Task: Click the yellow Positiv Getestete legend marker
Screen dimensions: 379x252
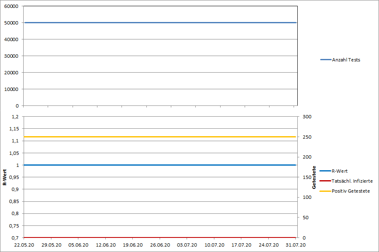Action: click(x=326, y=191)
